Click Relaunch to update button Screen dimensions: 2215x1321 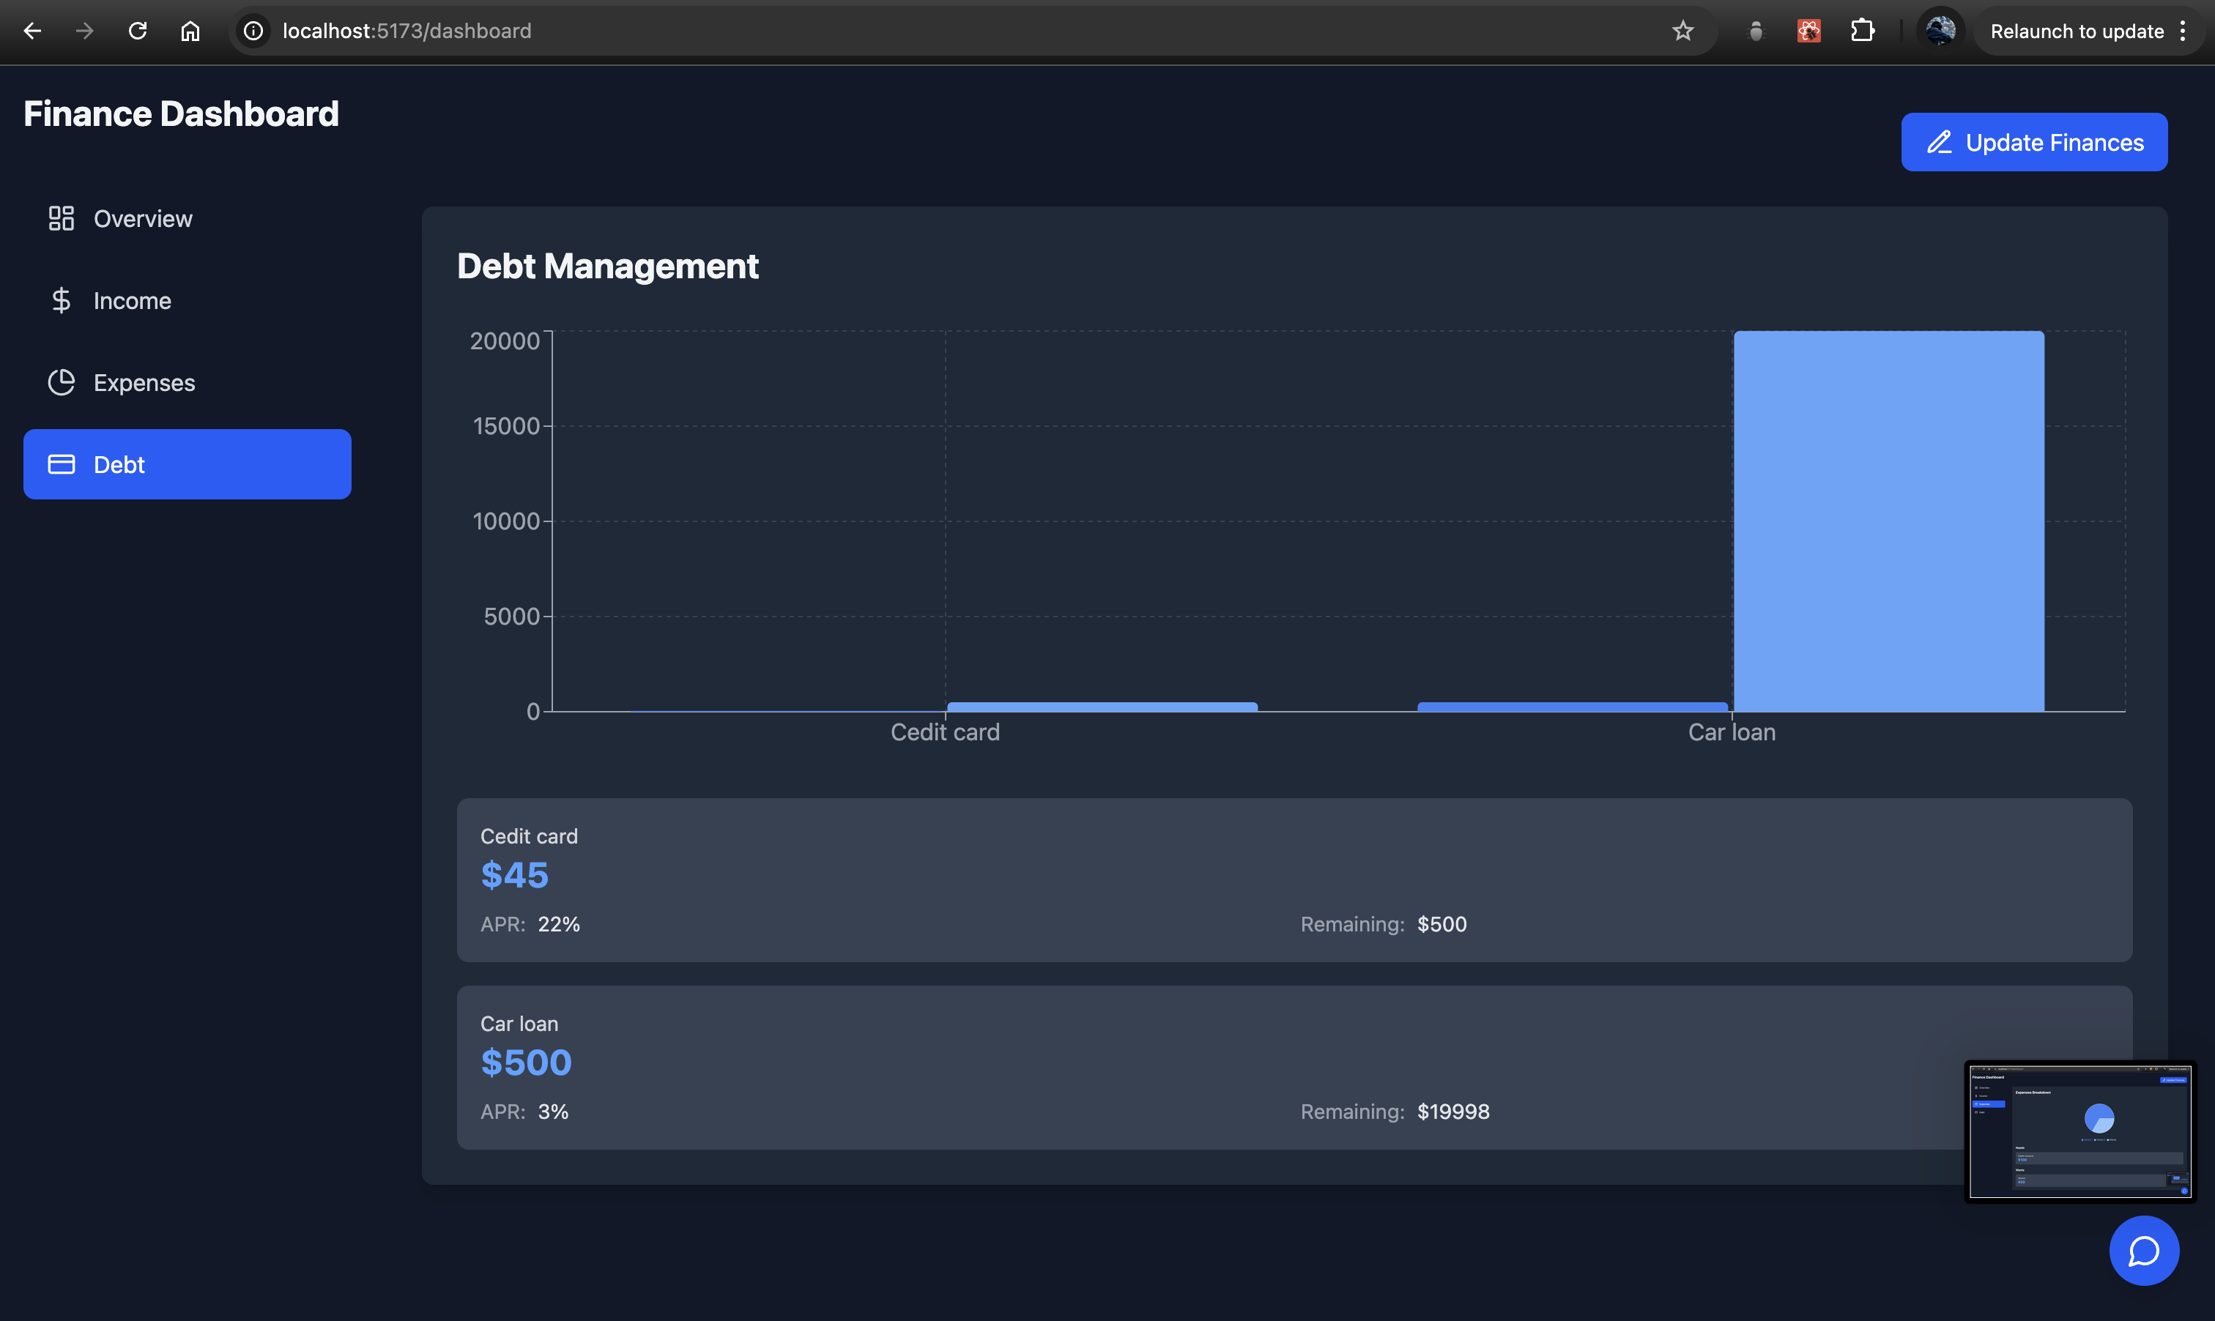[2076, 31]
